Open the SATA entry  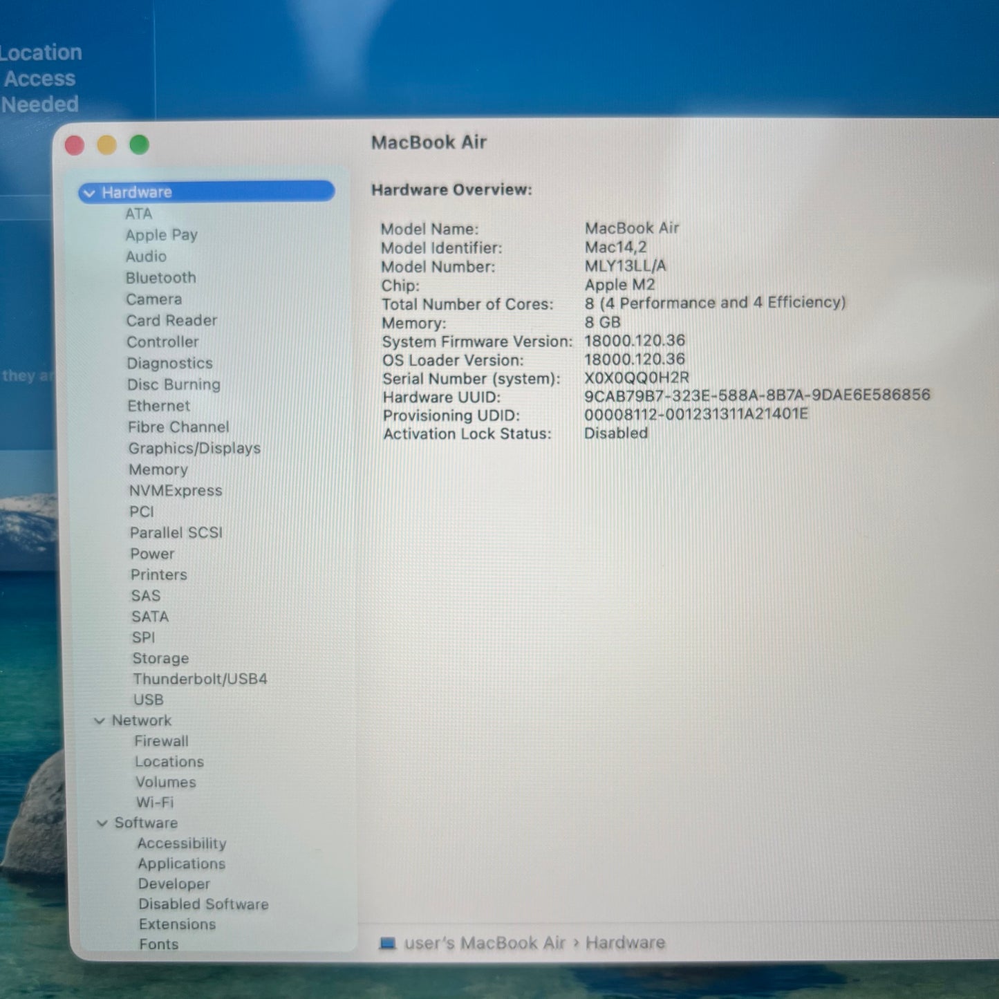pyautogui.click(x=150, y=617)
